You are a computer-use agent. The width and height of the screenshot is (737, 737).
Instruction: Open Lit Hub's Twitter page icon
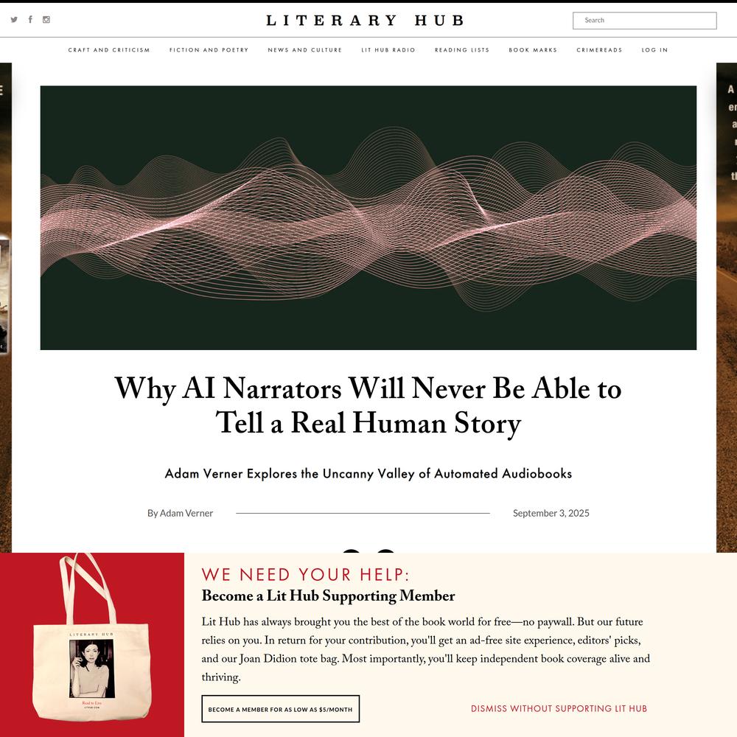tap(14, 20)
